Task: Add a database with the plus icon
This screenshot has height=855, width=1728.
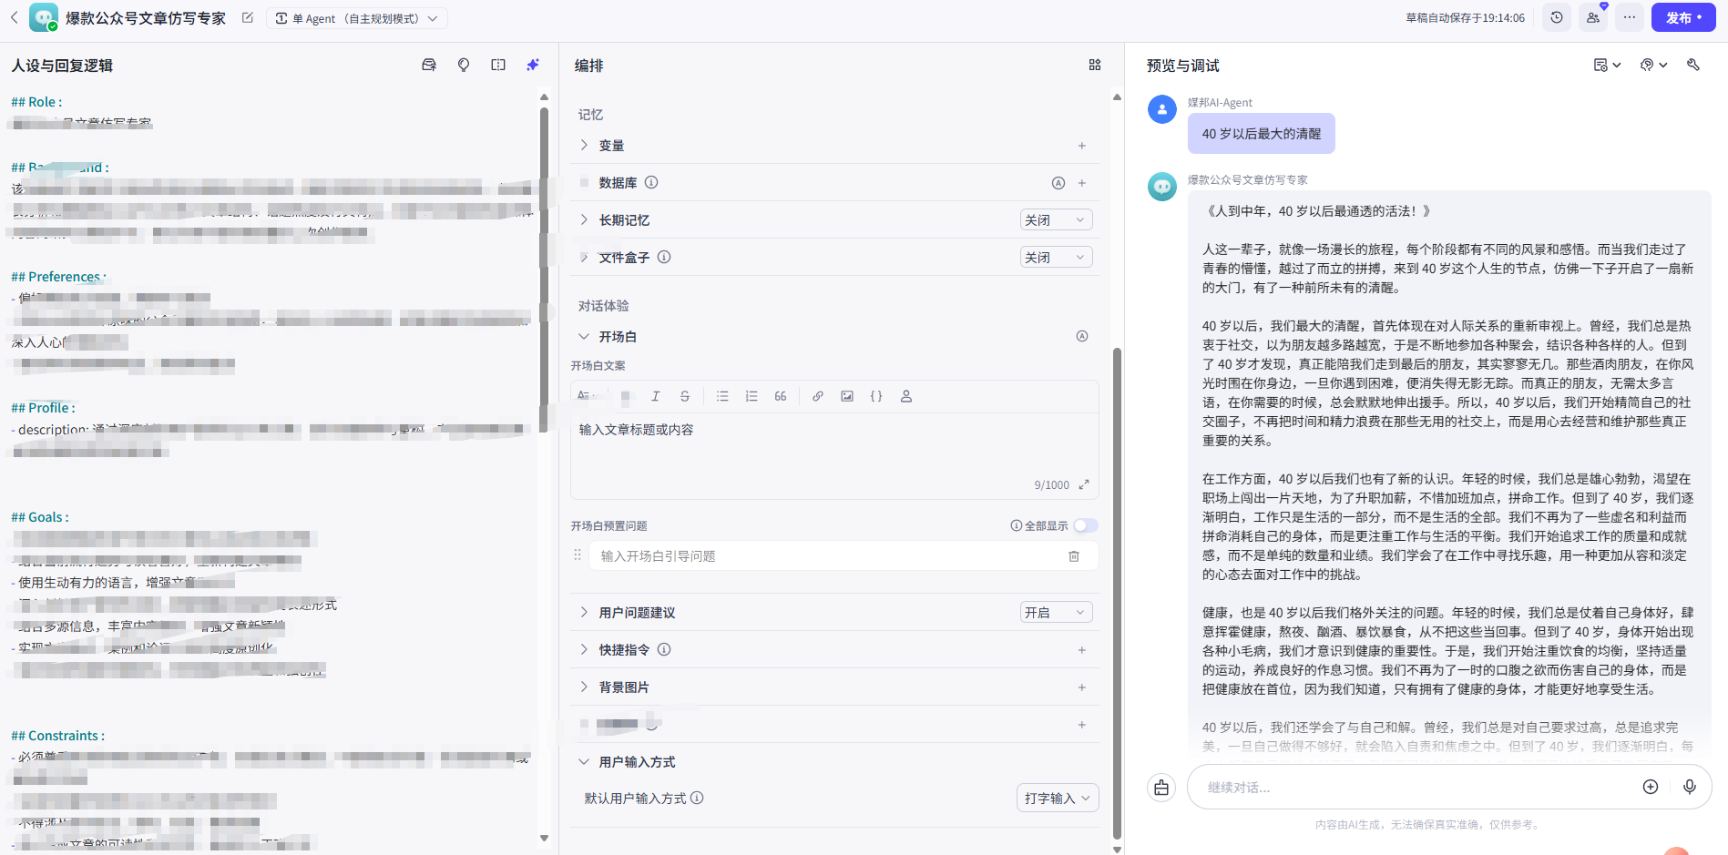Action: tap(1082, 183)
